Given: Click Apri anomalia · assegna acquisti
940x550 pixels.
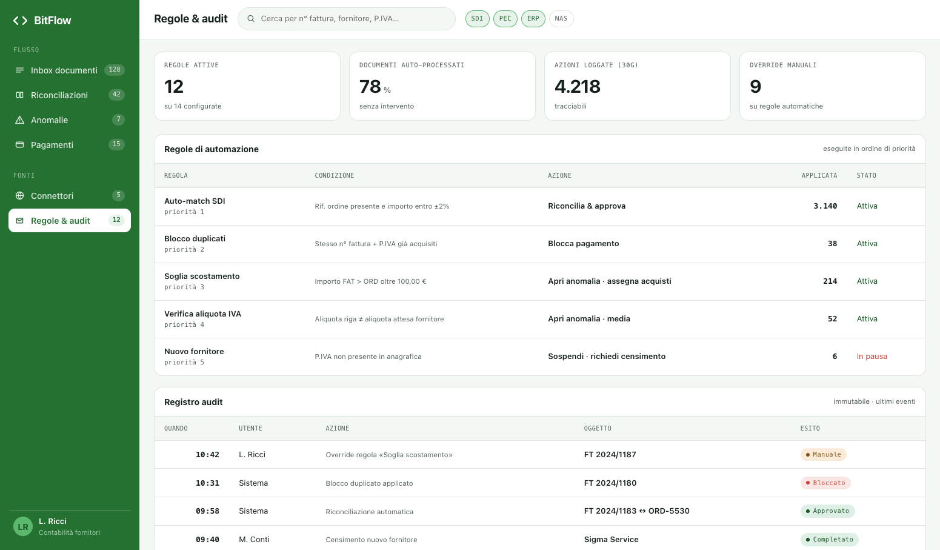Looking at the screenshot, I should pos(610,281).
